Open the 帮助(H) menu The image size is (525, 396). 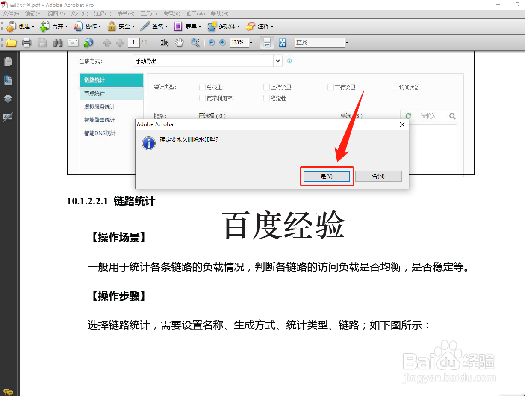(220, 14)
